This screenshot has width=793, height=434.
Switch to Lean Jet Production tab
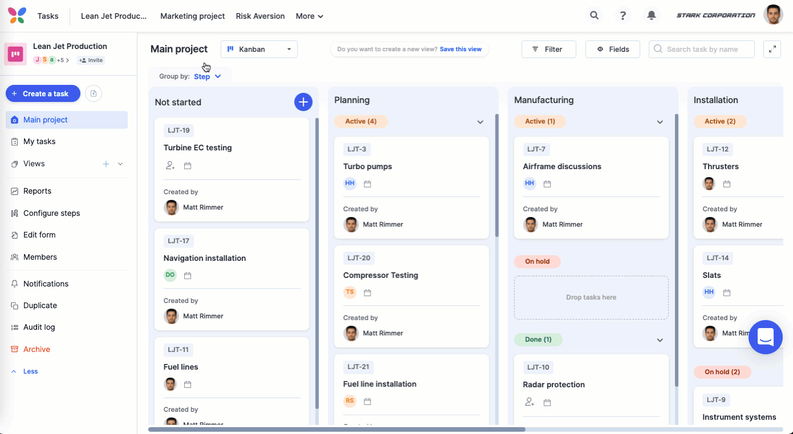tap(114, 16)
